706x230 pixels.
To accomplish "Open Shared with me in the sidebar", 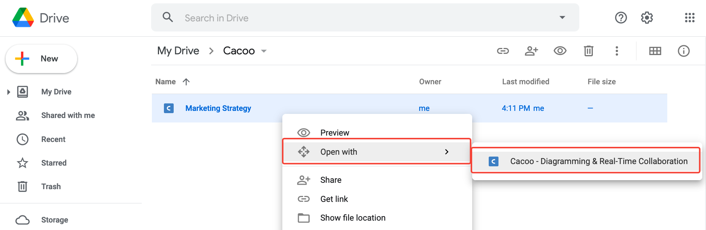I will pos(68,115).
